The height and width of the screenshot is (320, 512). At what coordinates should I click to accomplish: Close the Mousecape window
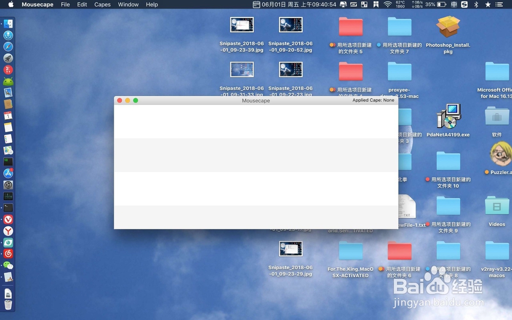click(x=119, y=100)
